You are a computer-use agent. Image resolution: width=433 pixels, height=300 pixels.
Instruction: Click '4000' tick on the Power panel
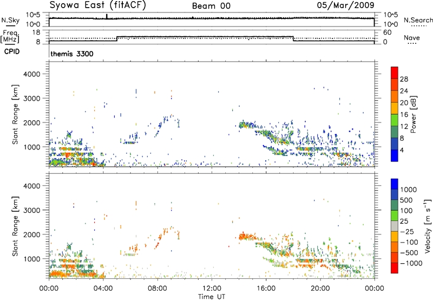(x=31, y=74)
